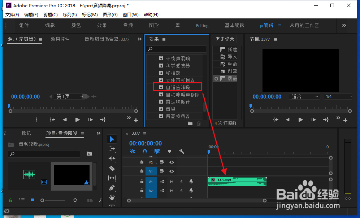Toggle V2 track output eye
This screenshot has height=218, width=360.
tap(172, 162)
